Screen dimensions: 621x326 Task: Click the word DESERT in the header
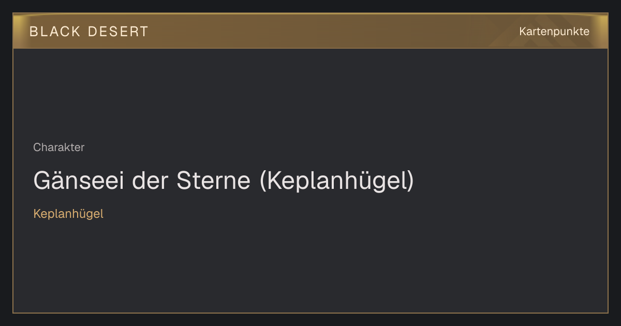118,32
